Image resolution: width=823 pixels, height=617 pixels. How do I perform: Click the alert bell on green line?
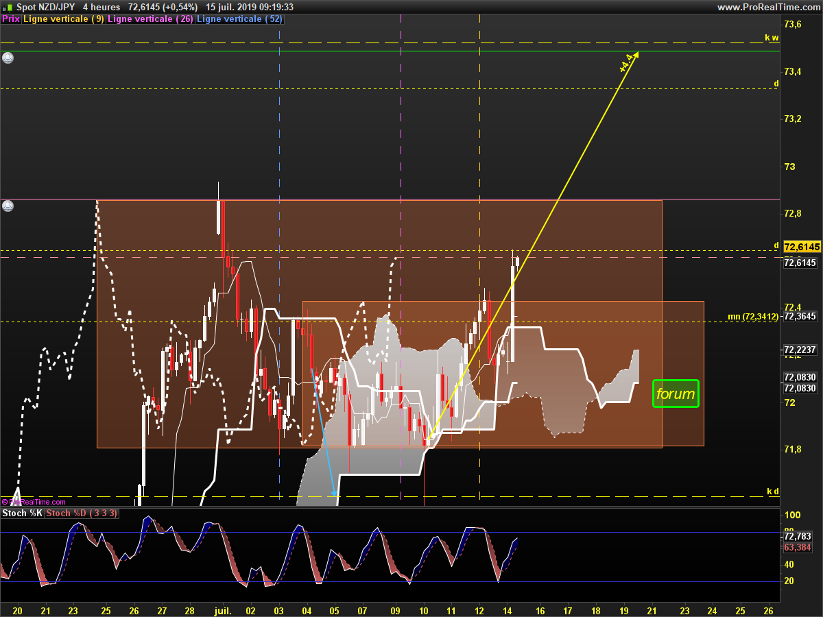click(8, 58)
